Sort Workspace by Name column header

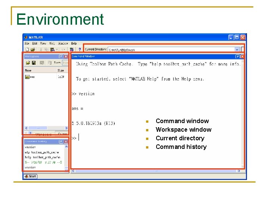point(40,70)
